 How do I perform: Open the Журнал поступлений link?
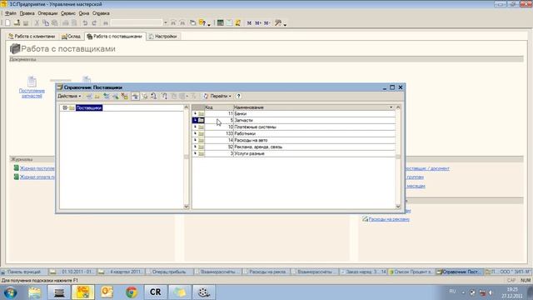pos(37,168)
